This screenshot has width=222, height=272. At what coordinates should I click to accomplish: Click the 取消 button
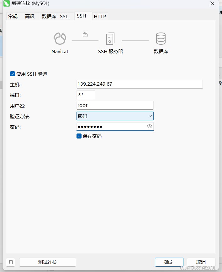pos(201,262)
